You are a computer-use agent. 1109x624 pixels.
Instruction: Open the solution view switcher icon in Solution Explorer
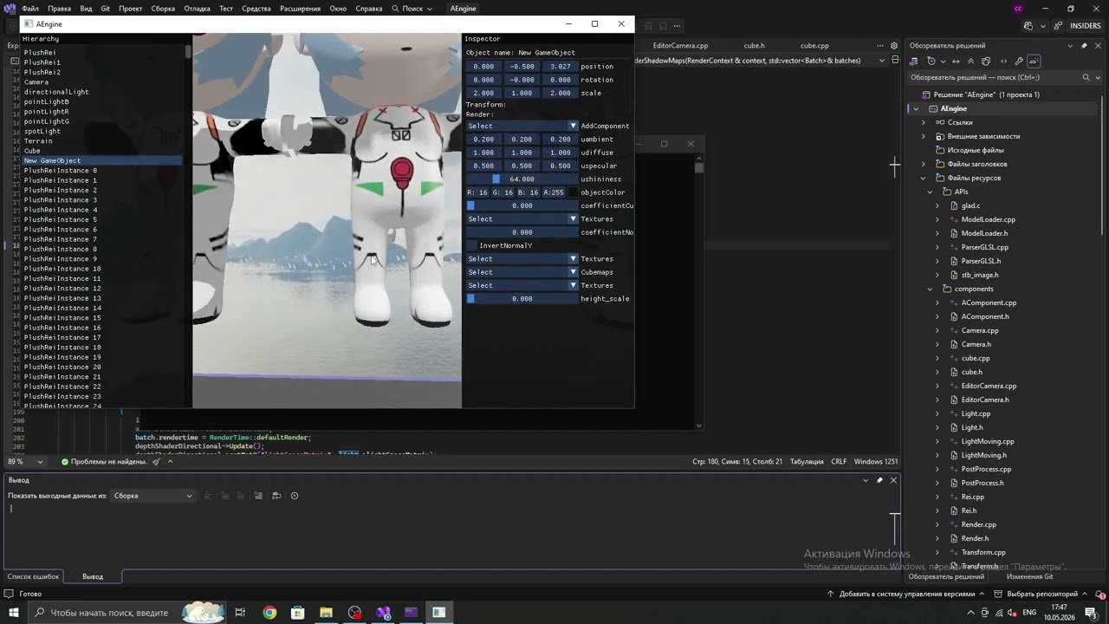913,62
